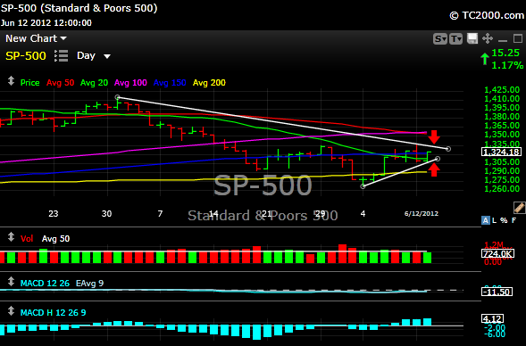This screenshot has height=346, width=526.
Task: Click the MACD histogram value tag 4.12
Action: point(492,318)
